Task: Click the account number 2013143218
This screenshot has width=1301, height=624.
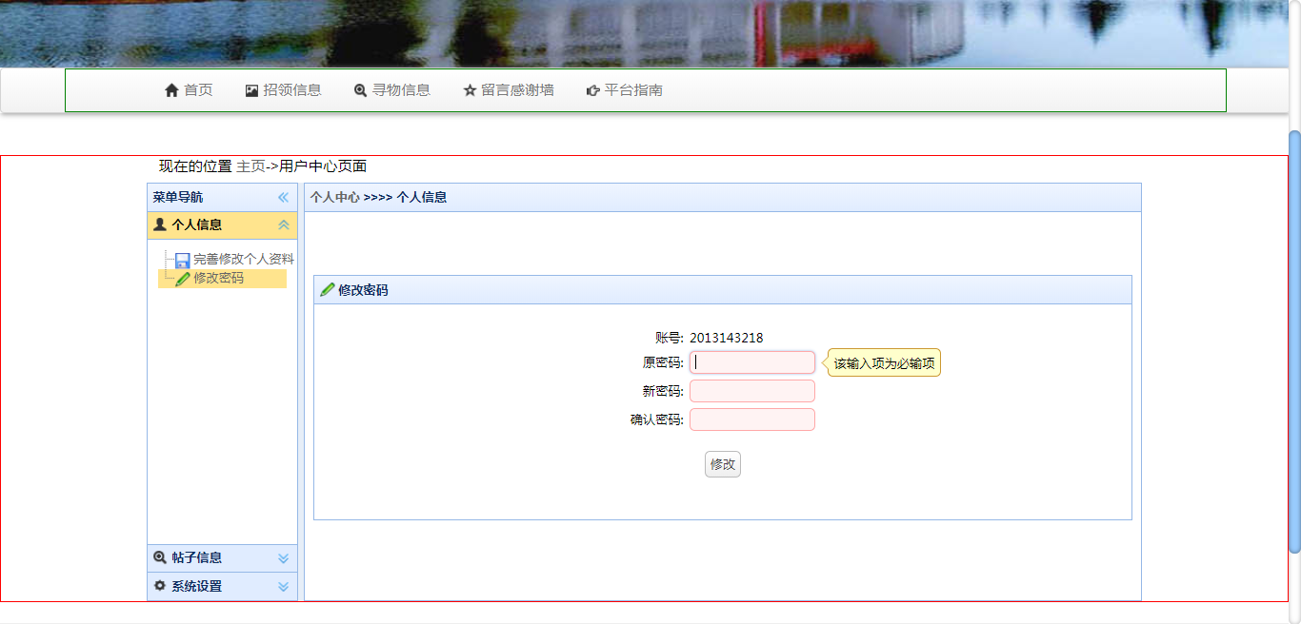Action: (727, 338)
